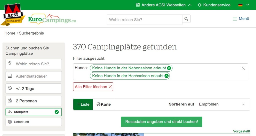Screen dimensions: 256x136
Task: Remove 'Keine Hunde in der Nebensaison erlaubt' filter
Action: (169, 68)
